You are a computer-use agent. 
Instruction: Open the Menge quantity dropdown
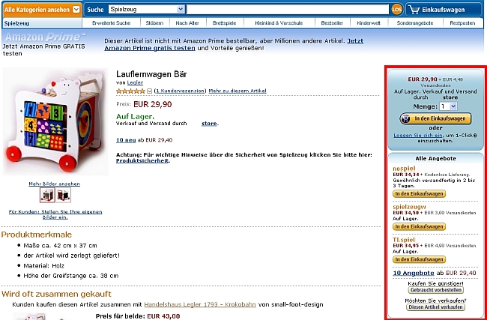[x=448, y=106]
